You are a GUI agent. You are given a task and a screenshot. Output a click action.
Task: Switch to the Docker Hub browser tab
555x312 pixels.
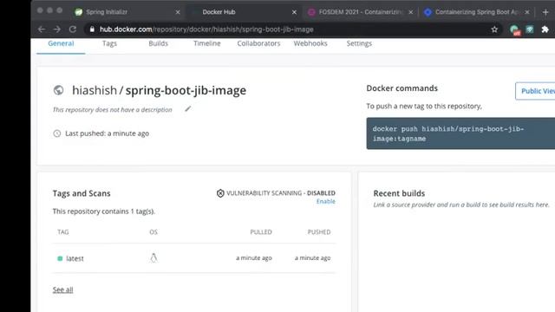click(244, 12)
